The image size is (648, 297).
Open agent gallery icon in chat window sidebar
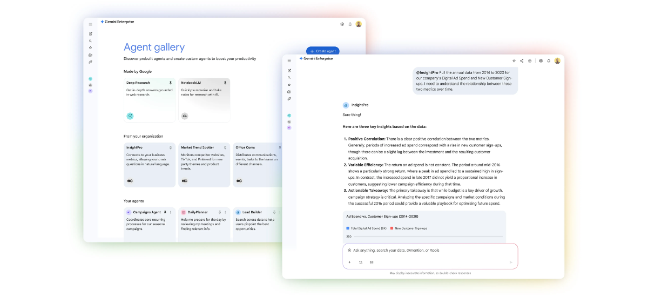pos(289,92)
